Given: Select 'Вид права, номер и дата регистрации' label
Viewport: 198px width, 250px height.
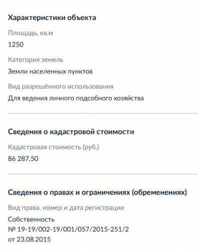Looking at the screenshot, I should pyautogui.click(x=66, y=208).
